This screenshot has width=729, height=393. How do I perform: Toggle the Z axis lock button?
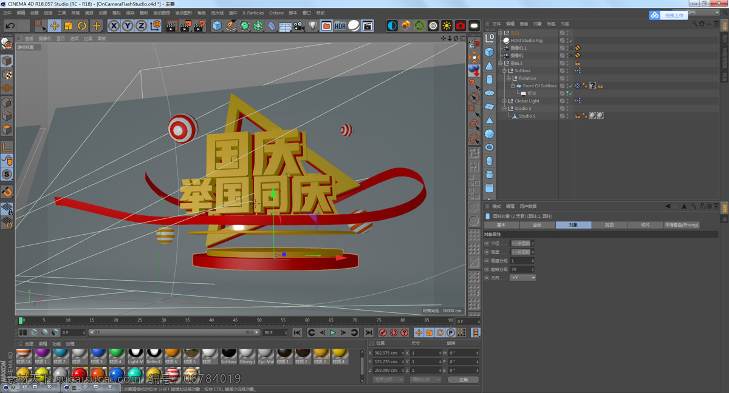tap(141, 26)
